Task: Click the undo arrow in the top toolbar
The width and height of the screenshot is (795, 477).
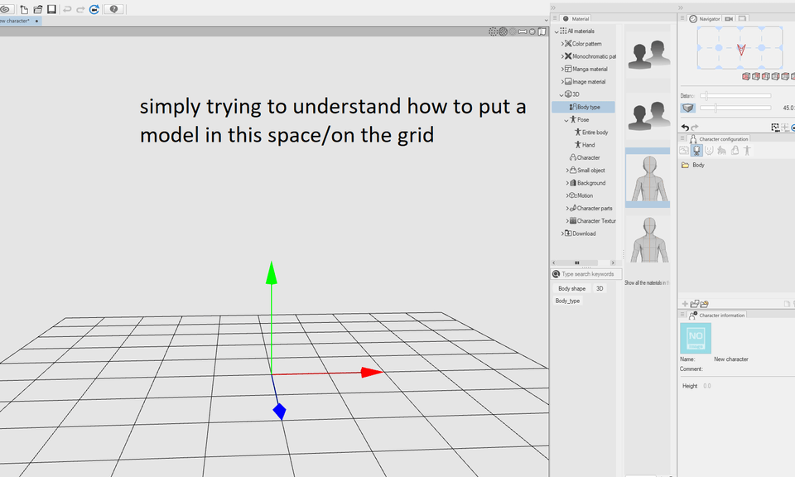Action: (x=68, y=8)
